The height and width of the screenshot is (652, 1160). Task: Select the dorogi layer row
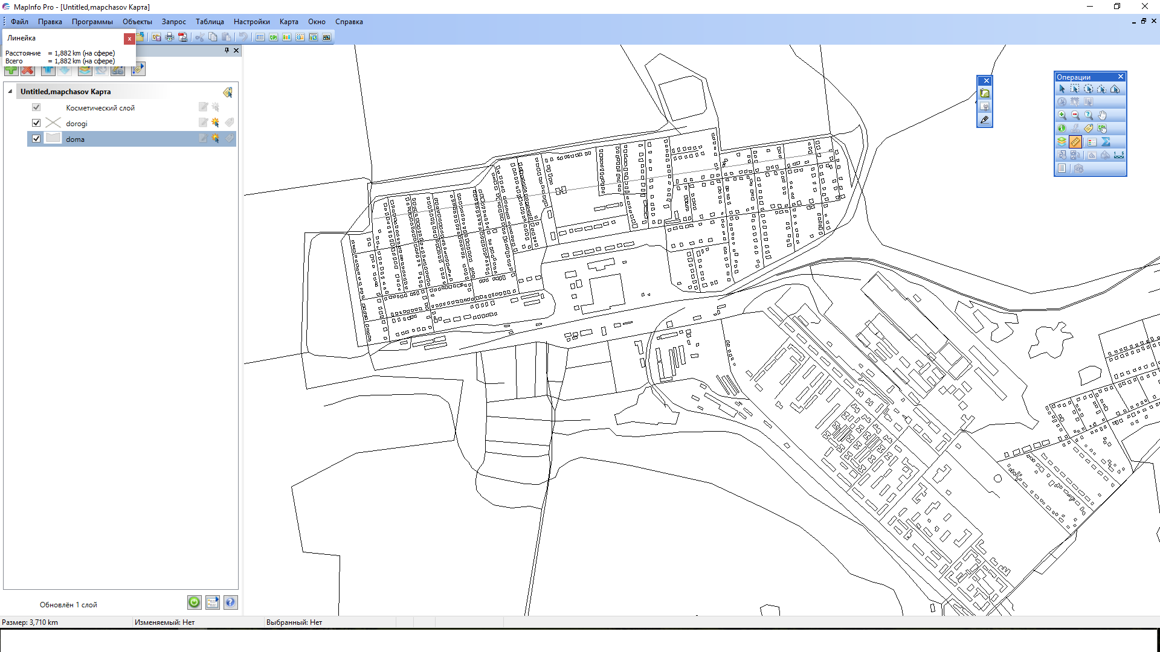pyautogui.click(x=77, y=124)
